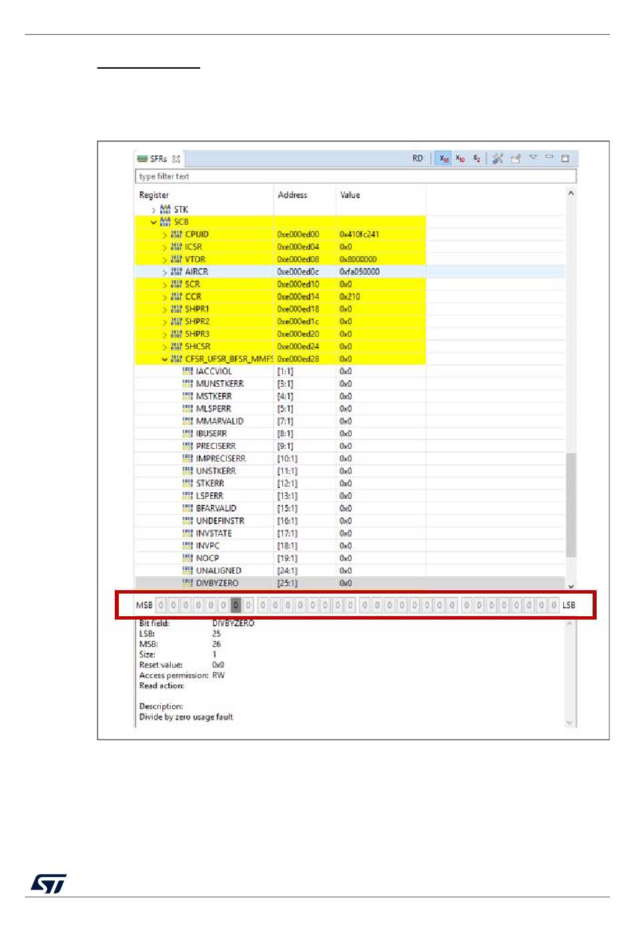Viewport: 634px width, 947px height.
Task: Maximize the SFRs view panel
Action: point(565,158)
